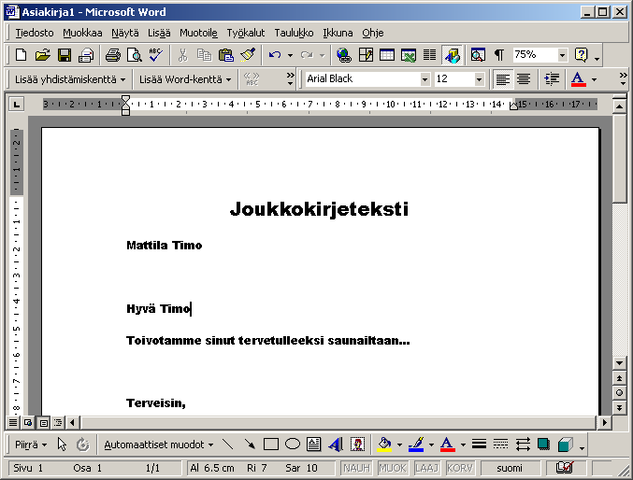Run the ABC spelling check icon
The image size is (633, 480).
click(155, 55)
